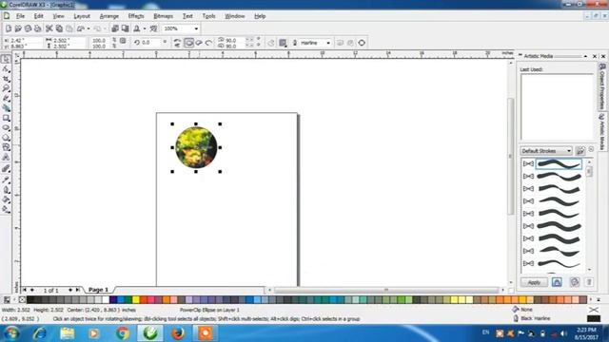This screenshot has height=342, width=609.
Task: Click the Print icon
Action: tap(38, 28)
